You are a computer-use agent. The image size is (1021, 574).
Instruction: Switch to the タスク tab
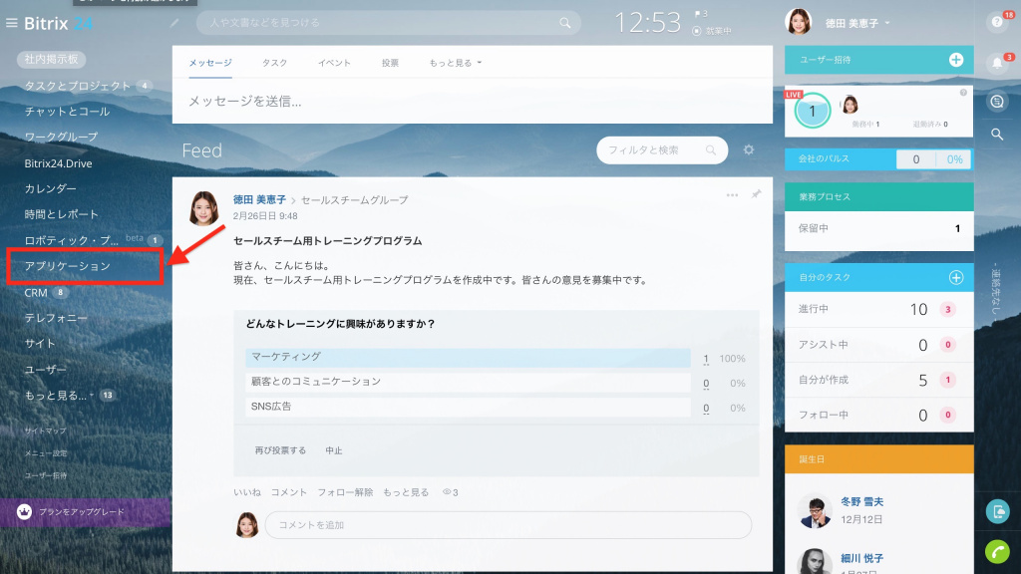coord(274,63)
